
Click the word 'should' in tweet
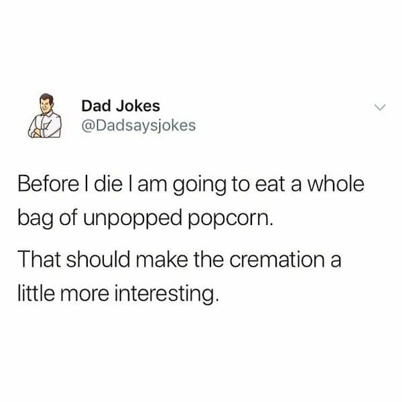coord(98,259)
